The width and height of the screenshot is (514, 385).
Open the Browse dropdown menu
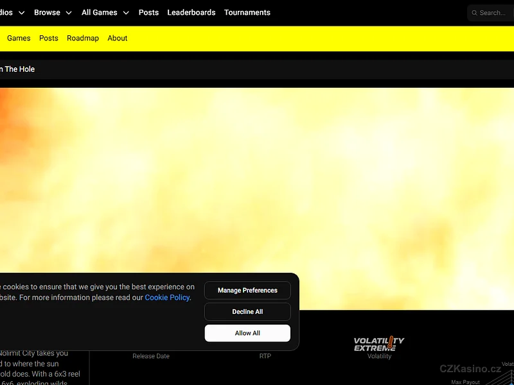pyautogui.click(x=53, y=12)
